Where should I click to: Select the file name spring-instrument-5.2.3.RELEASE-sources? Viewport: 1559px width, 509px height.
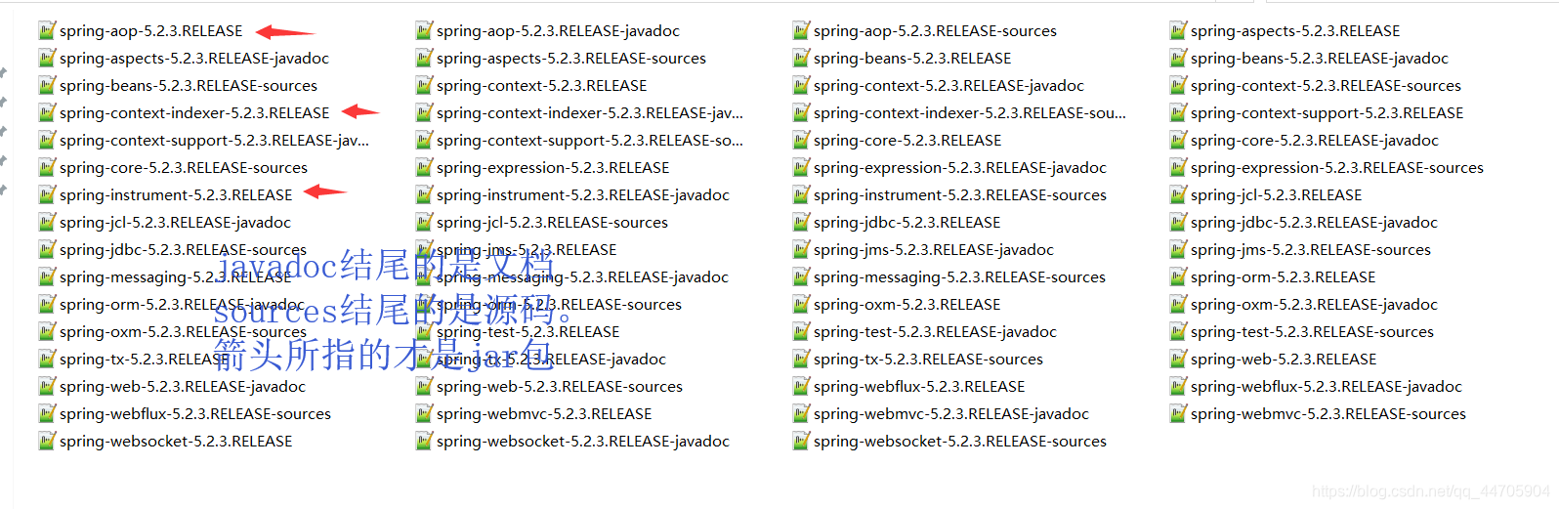960,195
